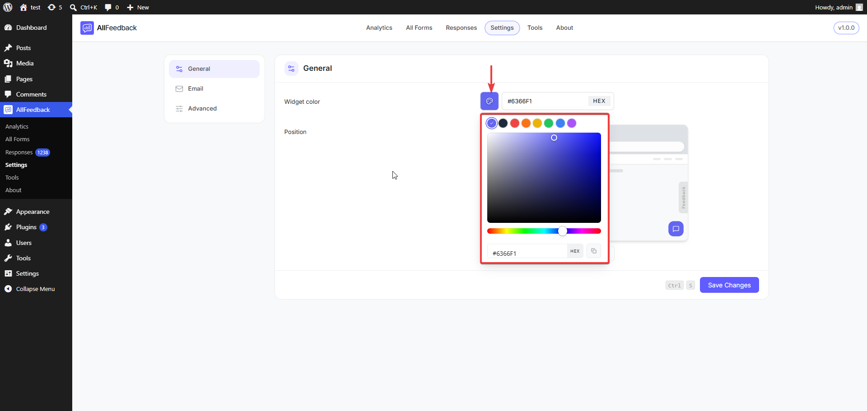Click the HEX format label in widget color field
867x411 pixels.
(x=599, y=101)
